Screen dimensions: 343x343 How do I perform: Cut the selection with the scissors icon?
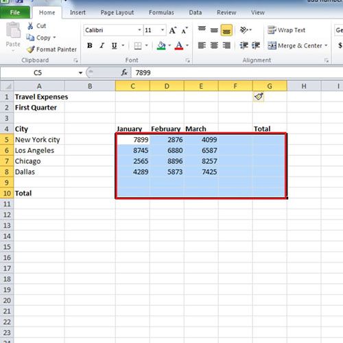[30, 26]
